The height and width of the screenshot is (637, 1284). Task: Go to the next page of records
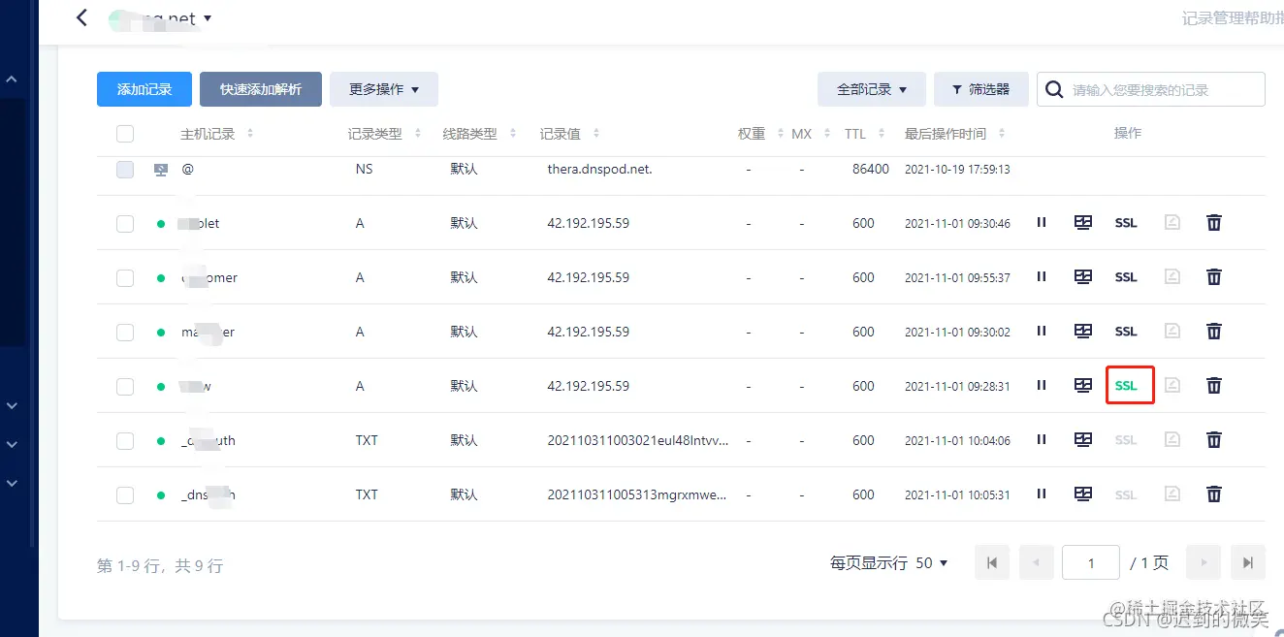click(x=1204, y=562)
